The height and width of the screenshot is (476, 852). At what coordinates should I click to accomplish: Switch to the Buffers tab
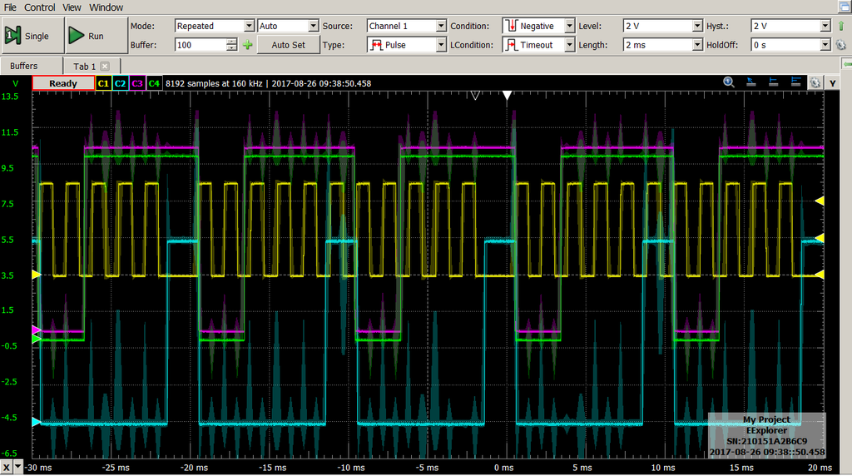point(24,66)
